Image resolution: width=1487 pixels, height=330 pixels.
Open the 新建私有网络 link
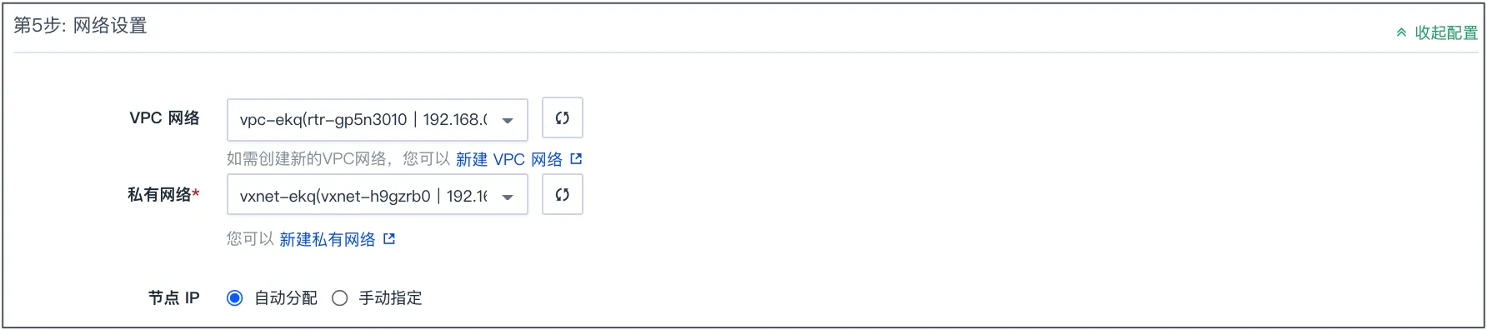point(328,240)
